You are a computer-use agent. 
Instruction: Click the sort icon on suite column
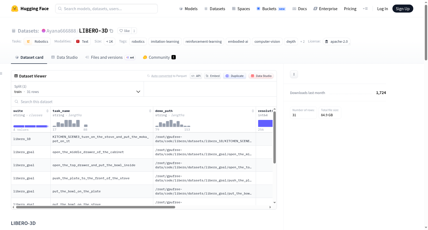pyautogui.click(x=47, y=111)
